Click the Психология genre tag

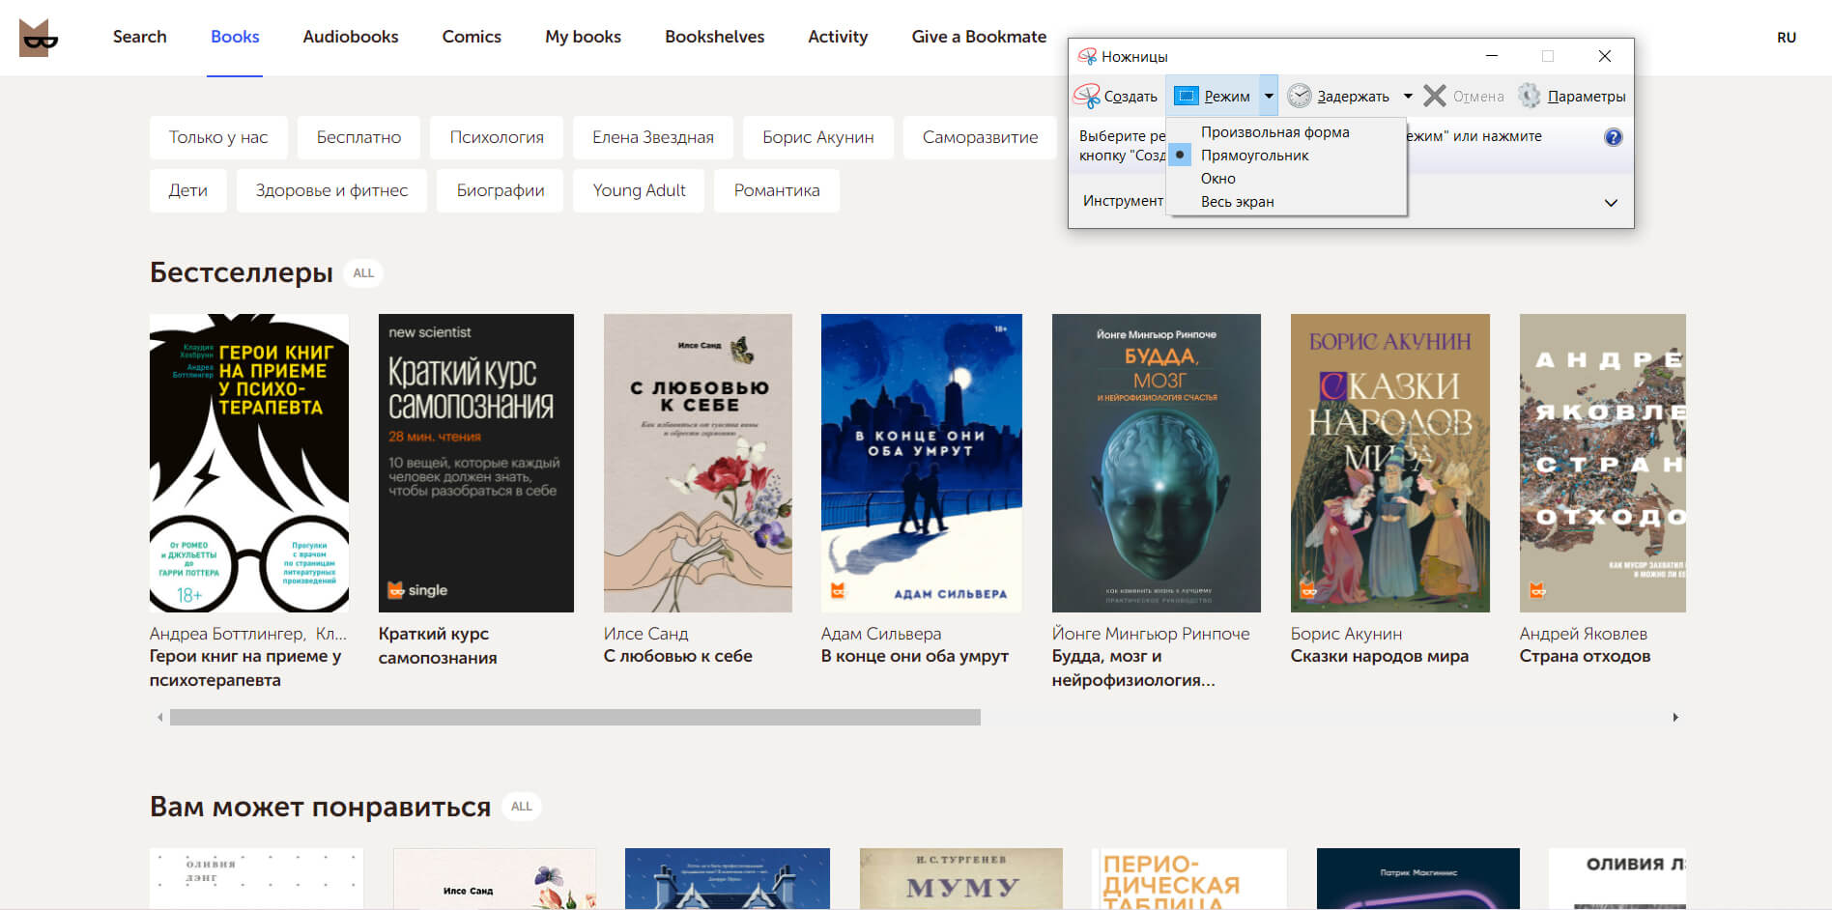[497, 137]
